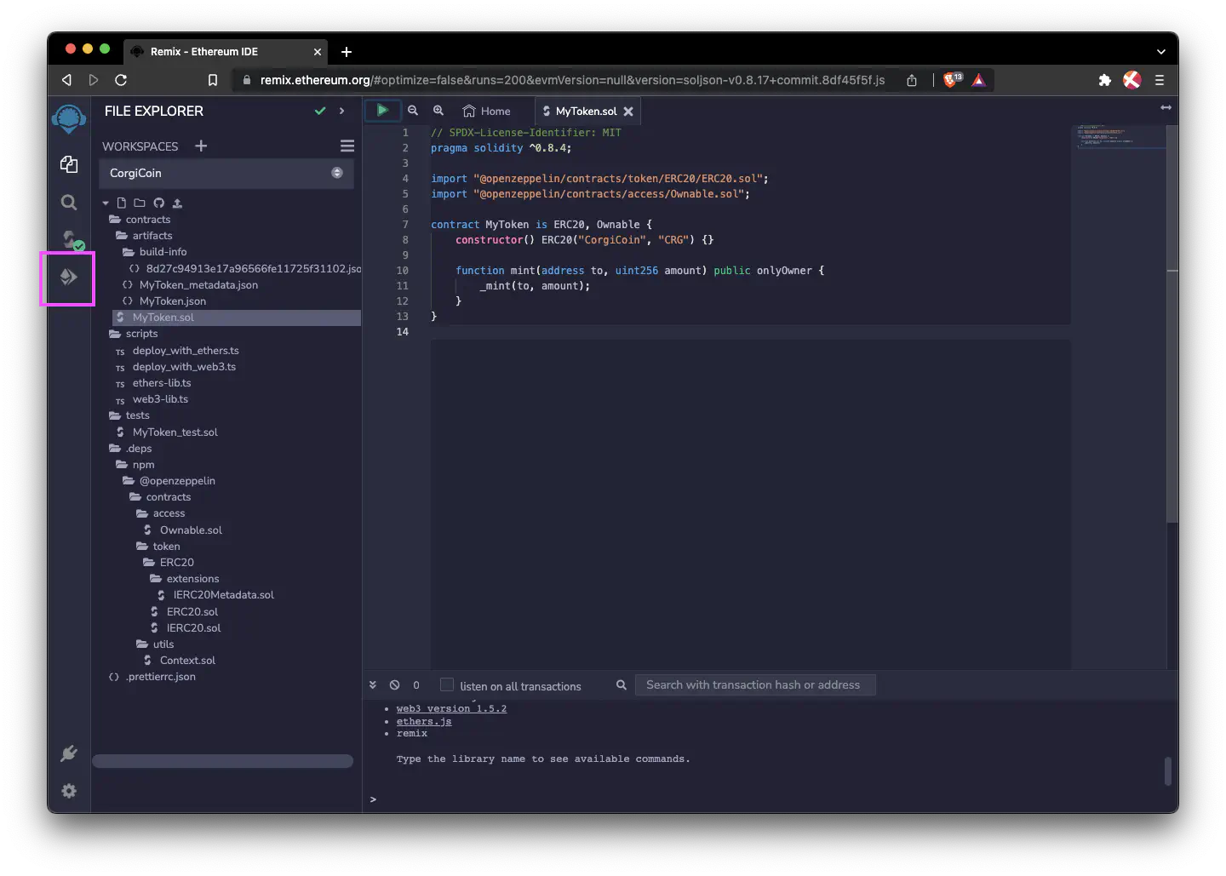Open Deploy & run transactions sidebar icon
This screenshot has width=1226, height=876.
pyautogui.click(x=68, y=277)
